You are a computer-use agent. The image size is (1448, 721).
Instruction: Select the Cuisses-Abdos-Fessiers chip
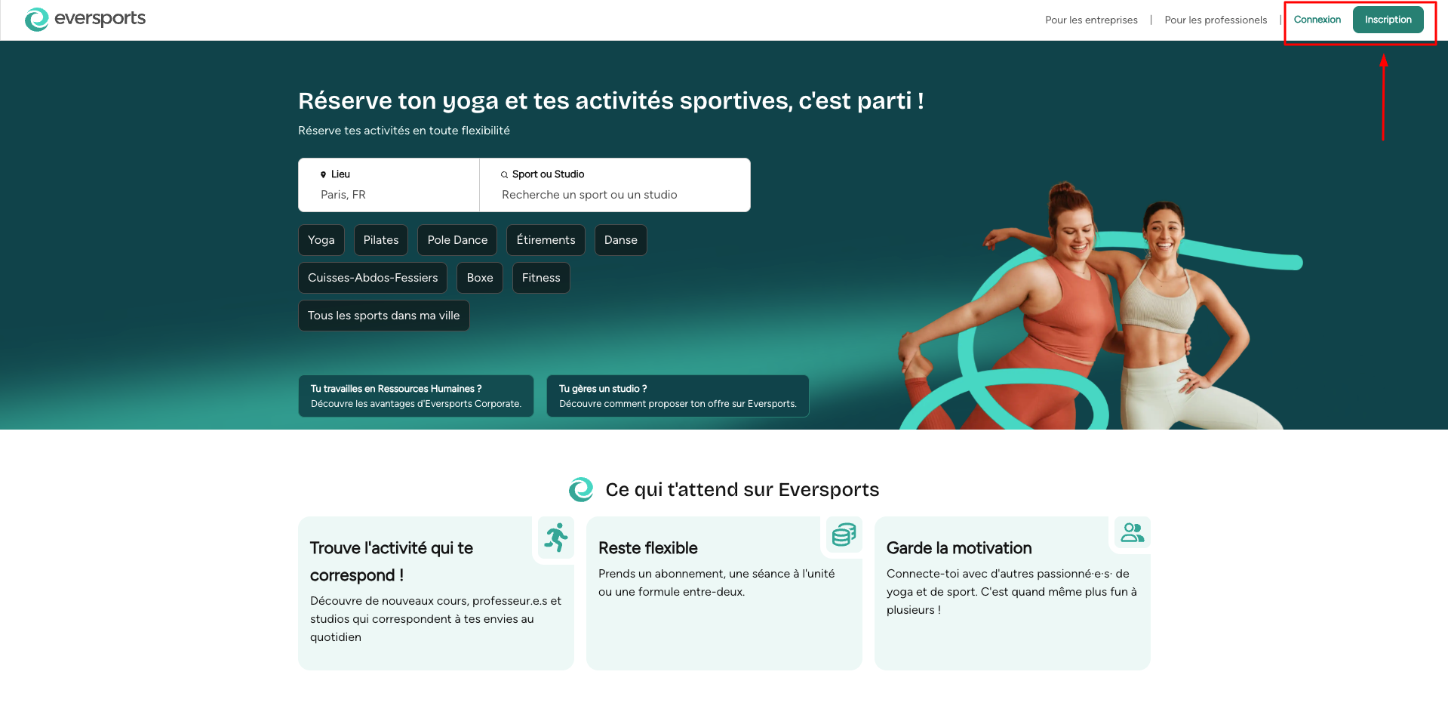coord(373,278)
